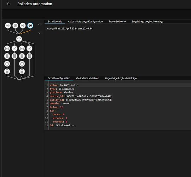Click the 'platform: device' YAML line

62,92
